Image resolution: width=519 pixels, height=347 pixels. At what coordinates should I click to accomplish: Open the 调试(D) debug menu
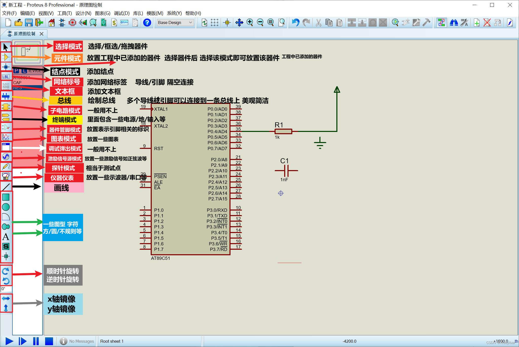pyautogui.click(x=122, y=13)
